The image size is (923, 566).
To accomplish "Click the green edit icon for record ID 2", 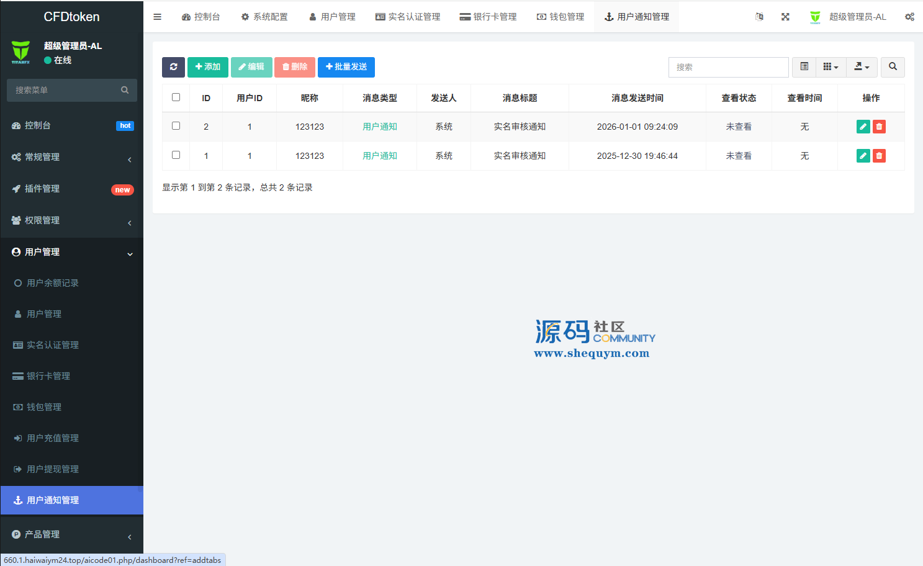I will [x=863, y=127].
